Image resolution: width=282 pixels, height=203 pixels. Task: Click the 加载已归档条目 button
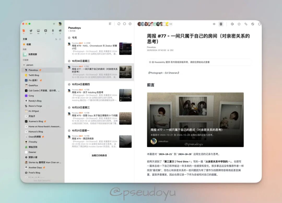tap(99, 156)
